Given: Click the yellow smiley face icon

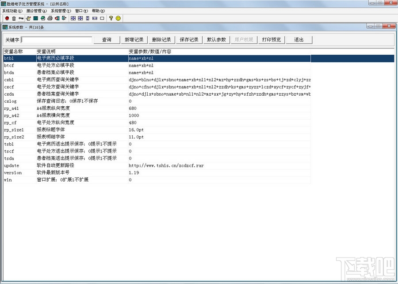Looking at the screenshot, I should 118,18.
